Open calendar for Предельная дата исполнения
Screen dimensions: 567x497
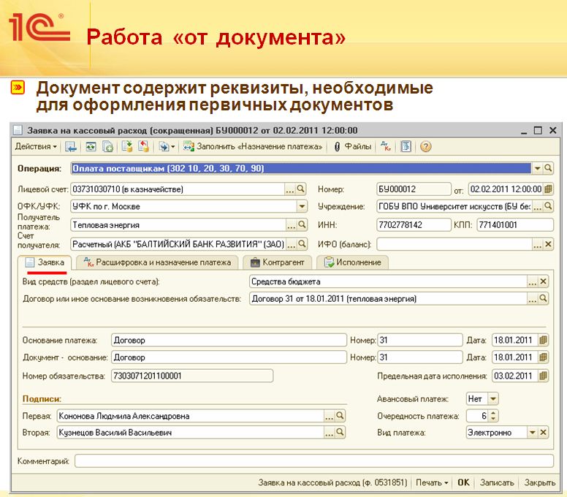(543, 376)
